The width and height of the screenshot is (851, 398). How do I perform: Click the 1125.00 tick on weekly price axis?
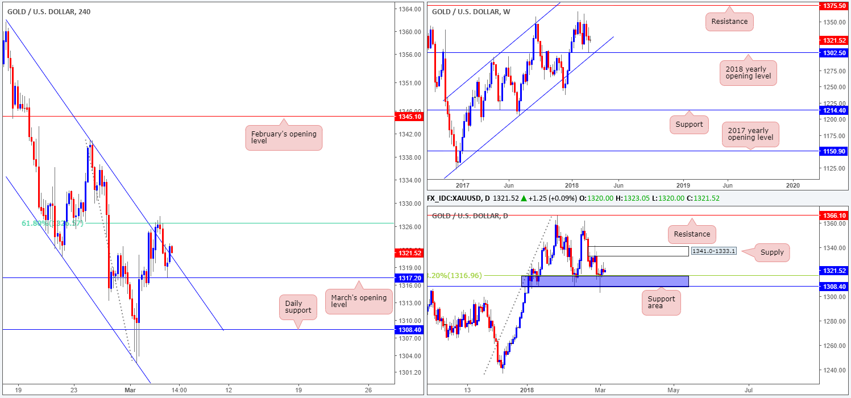[x=835, y=168]
